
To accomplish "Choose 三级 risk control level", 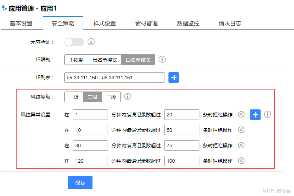I will coord(111,97).
